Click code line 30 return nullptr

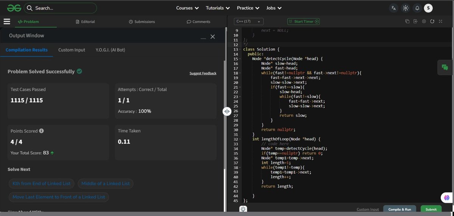(278, 130)
